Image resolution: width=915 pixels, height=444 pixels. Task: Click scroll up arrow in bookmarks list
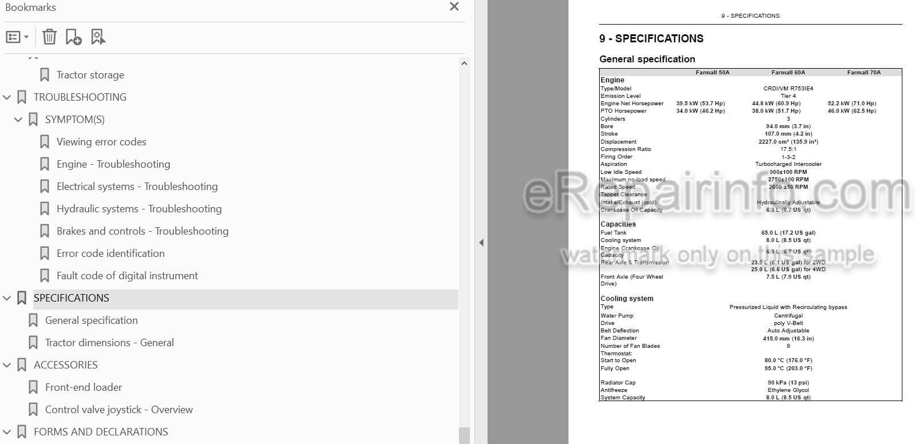pyautogui.click(x=464, y=63)
